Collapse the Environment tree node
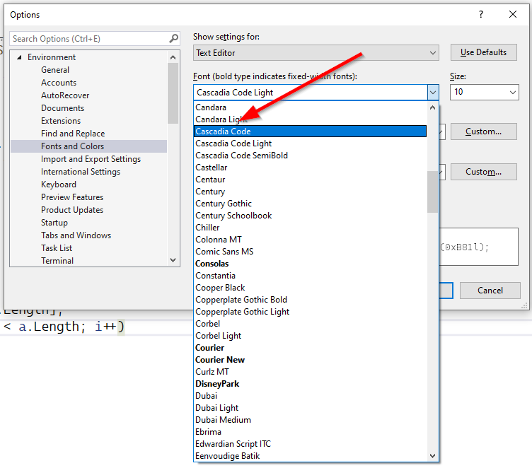 (x=19, y=57)
